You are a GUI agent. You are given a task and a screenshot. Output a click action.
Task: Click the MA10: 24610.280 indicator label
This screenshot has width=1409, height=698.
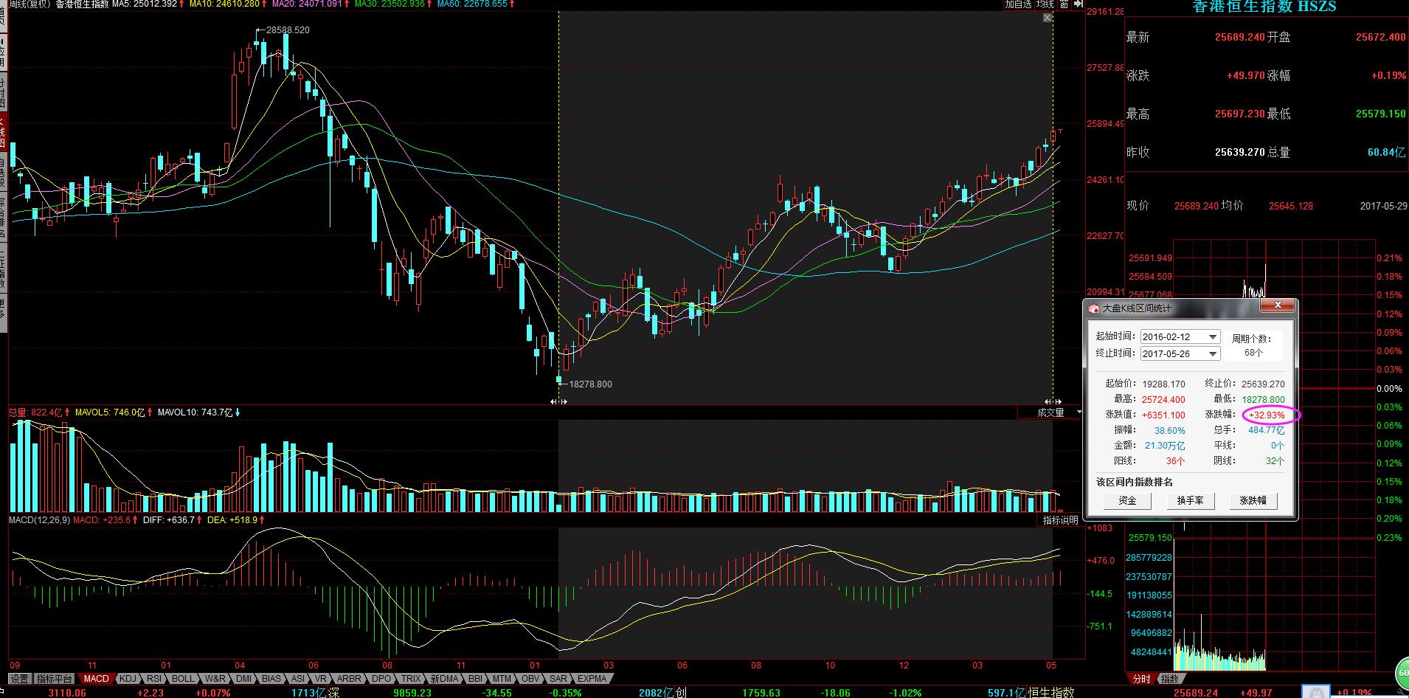click(x=229, y=4)
